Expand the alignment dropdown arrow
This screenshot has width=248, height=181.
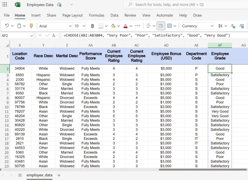pyautogui.click(x=154, y=26)
